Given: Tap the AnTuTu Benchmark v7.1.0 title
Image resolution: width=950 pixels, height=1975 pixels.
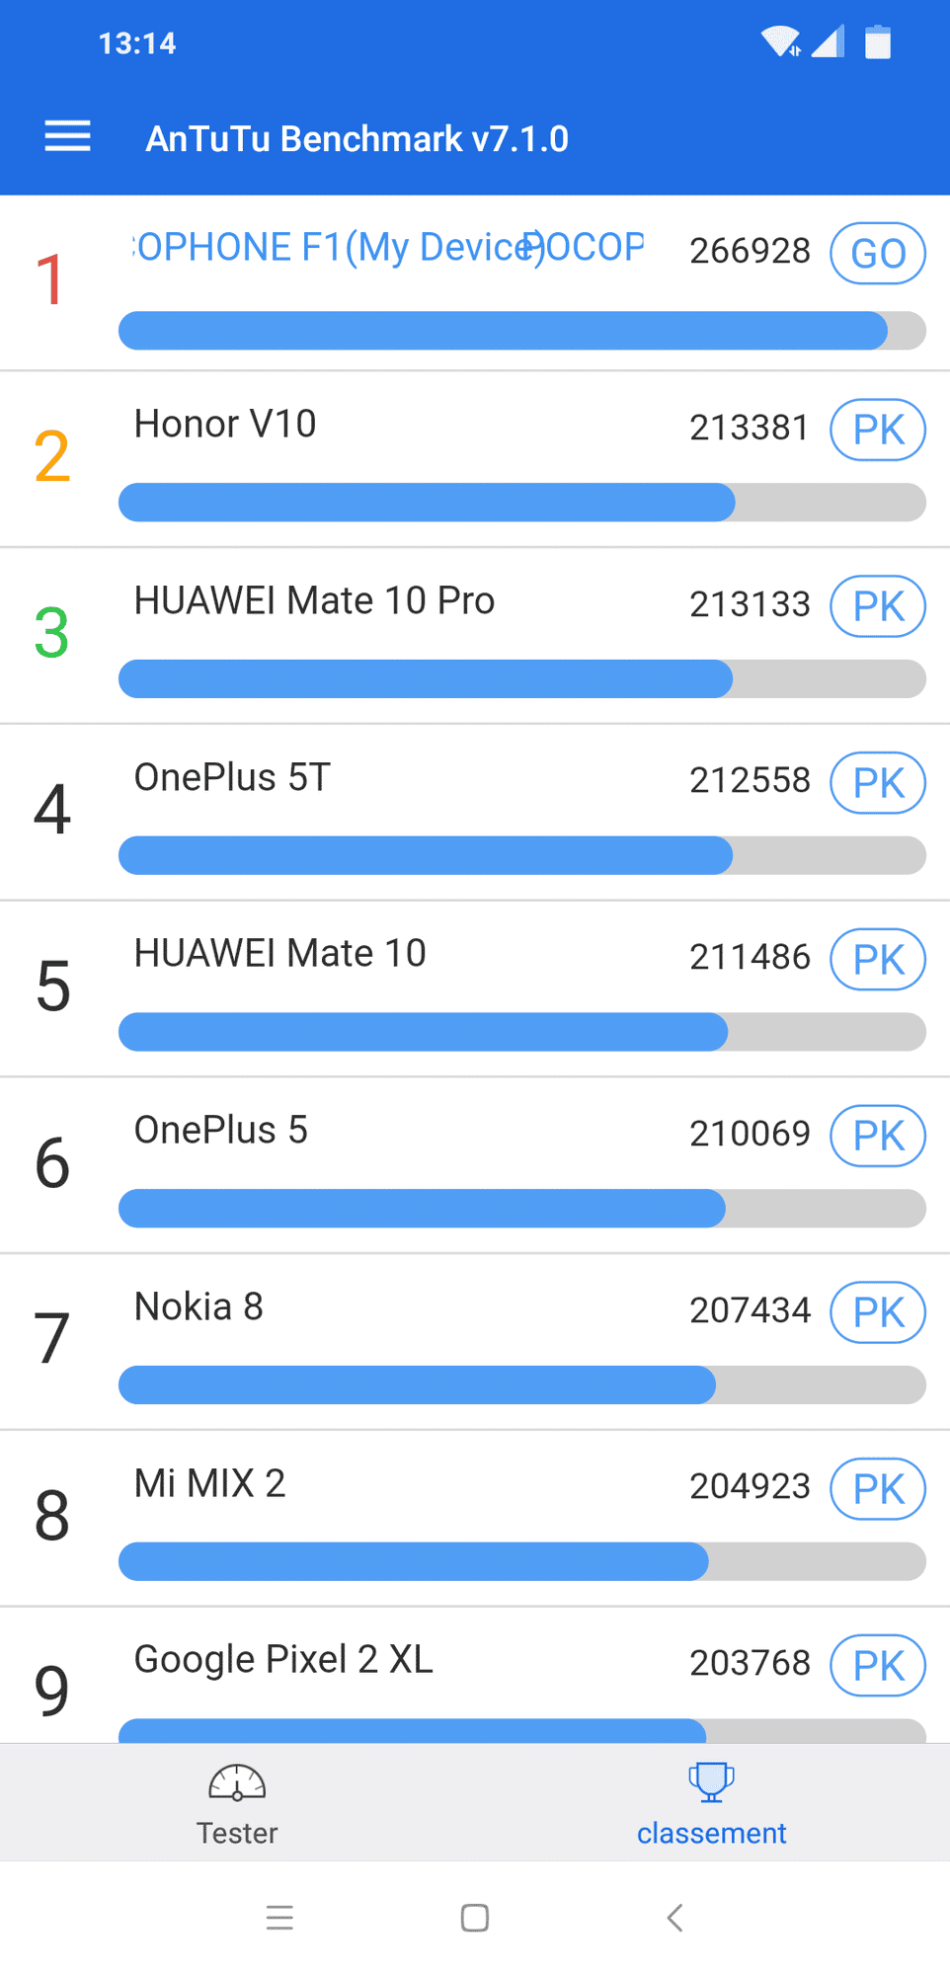Looking at the screenshot, I should click(356, 139).
